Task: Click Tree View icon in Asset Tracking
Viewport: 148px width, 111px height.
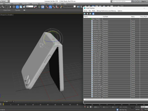Action: pyautogui.click(x=90, y=14)
